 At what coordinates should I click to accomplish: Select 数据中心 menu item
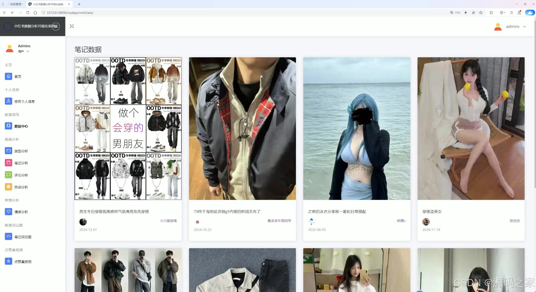[21, 126]
